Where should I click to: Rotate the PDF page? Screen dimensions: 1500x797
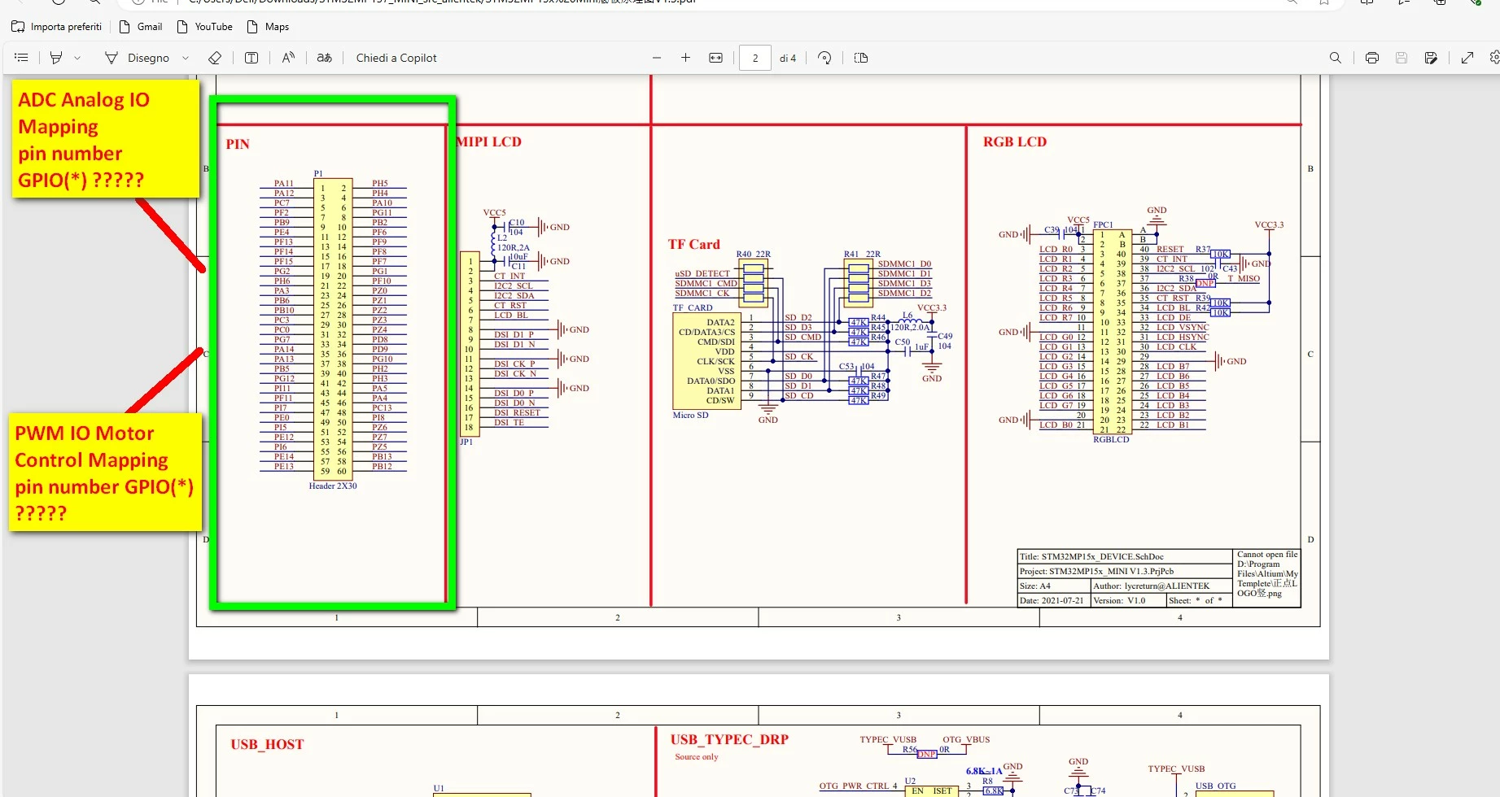pos(824,58)
